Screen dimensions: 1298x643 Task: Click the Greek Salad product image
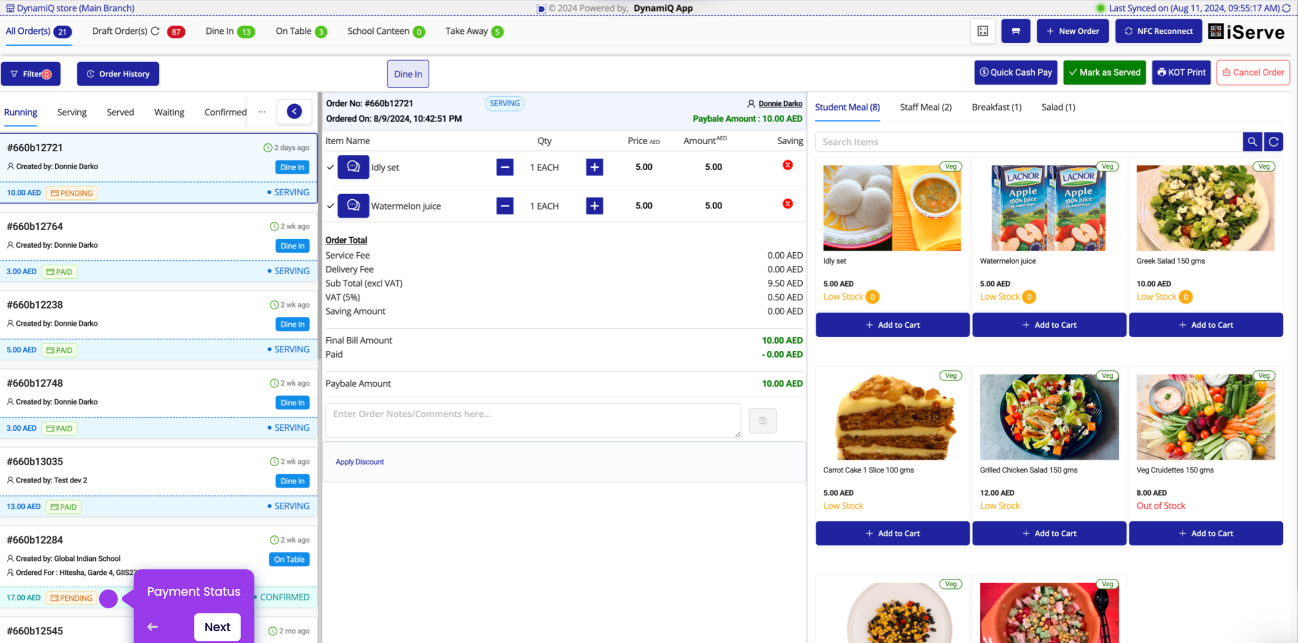tap(1205, 208)
